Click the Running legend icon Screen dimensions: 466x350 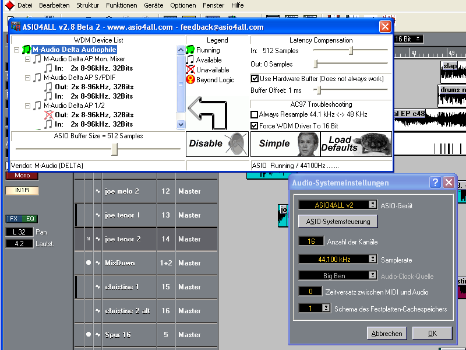coord(190,50)
